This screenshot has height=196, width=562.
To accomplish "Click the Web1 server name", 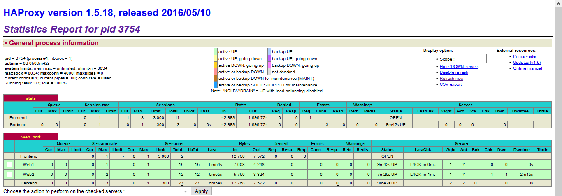I will click(28, 165).
